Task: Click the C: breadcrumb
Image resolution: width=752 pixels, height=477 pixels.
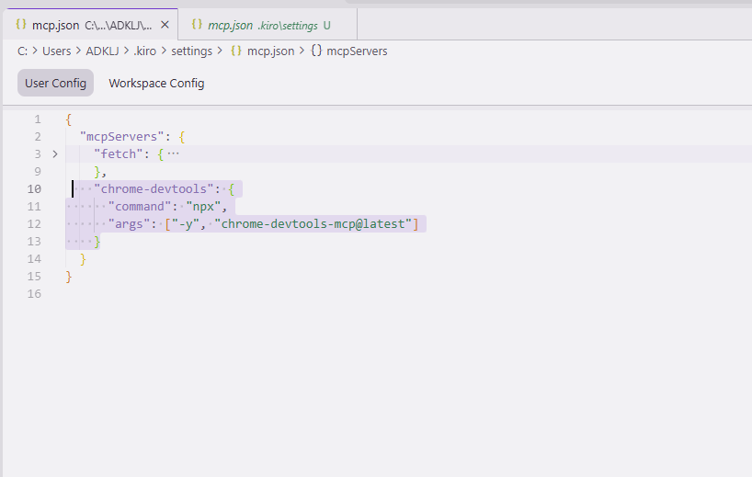Action: [22, 51]
